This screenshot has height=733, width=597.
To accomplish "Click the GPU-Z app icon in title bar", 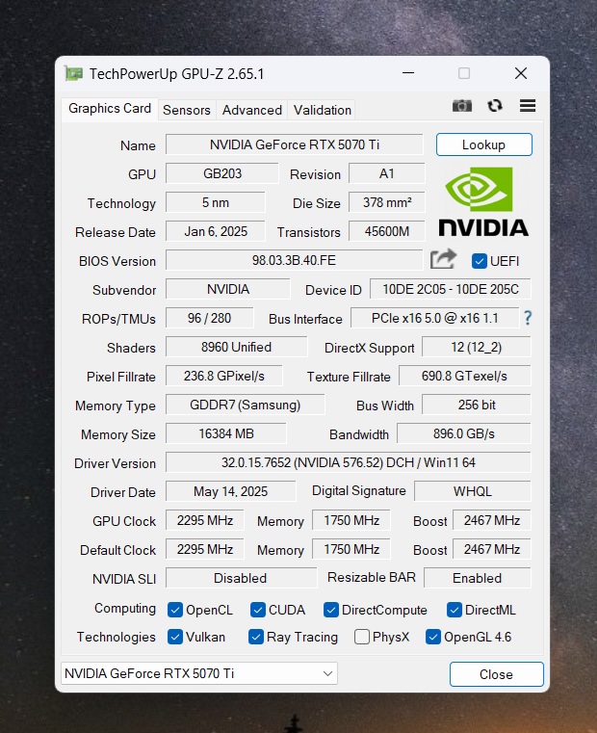I will pyautogui.click(x=74, y=73).
